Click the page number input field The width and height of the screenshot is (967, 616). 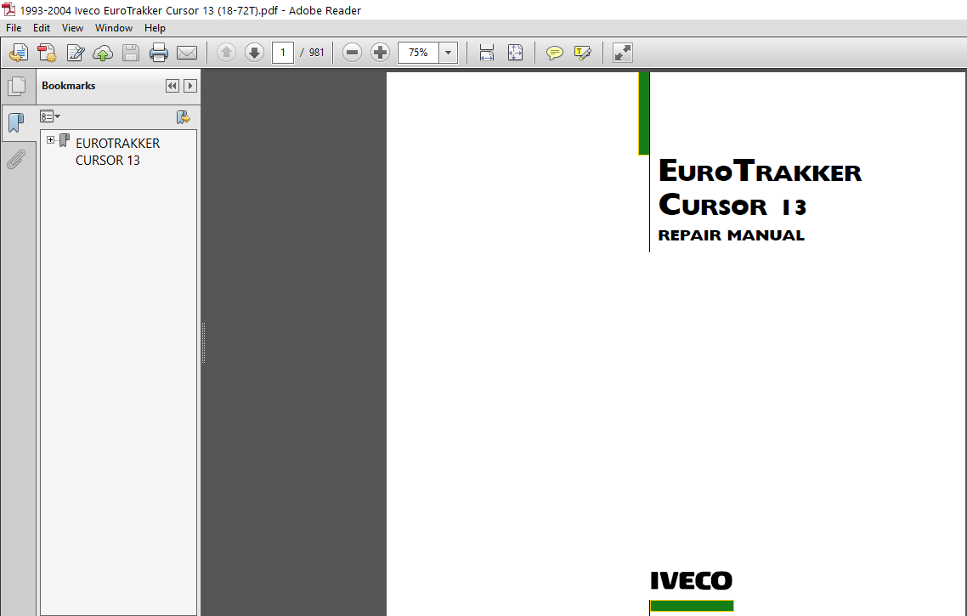click(283, 53)
